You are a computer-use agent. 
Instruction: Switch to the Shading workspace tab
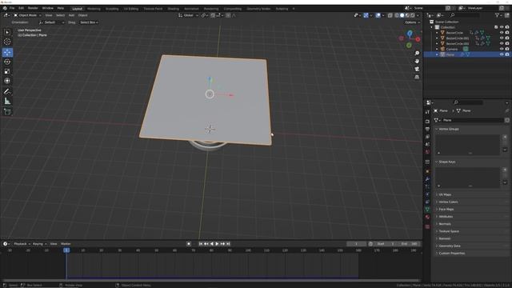[173, 9]
